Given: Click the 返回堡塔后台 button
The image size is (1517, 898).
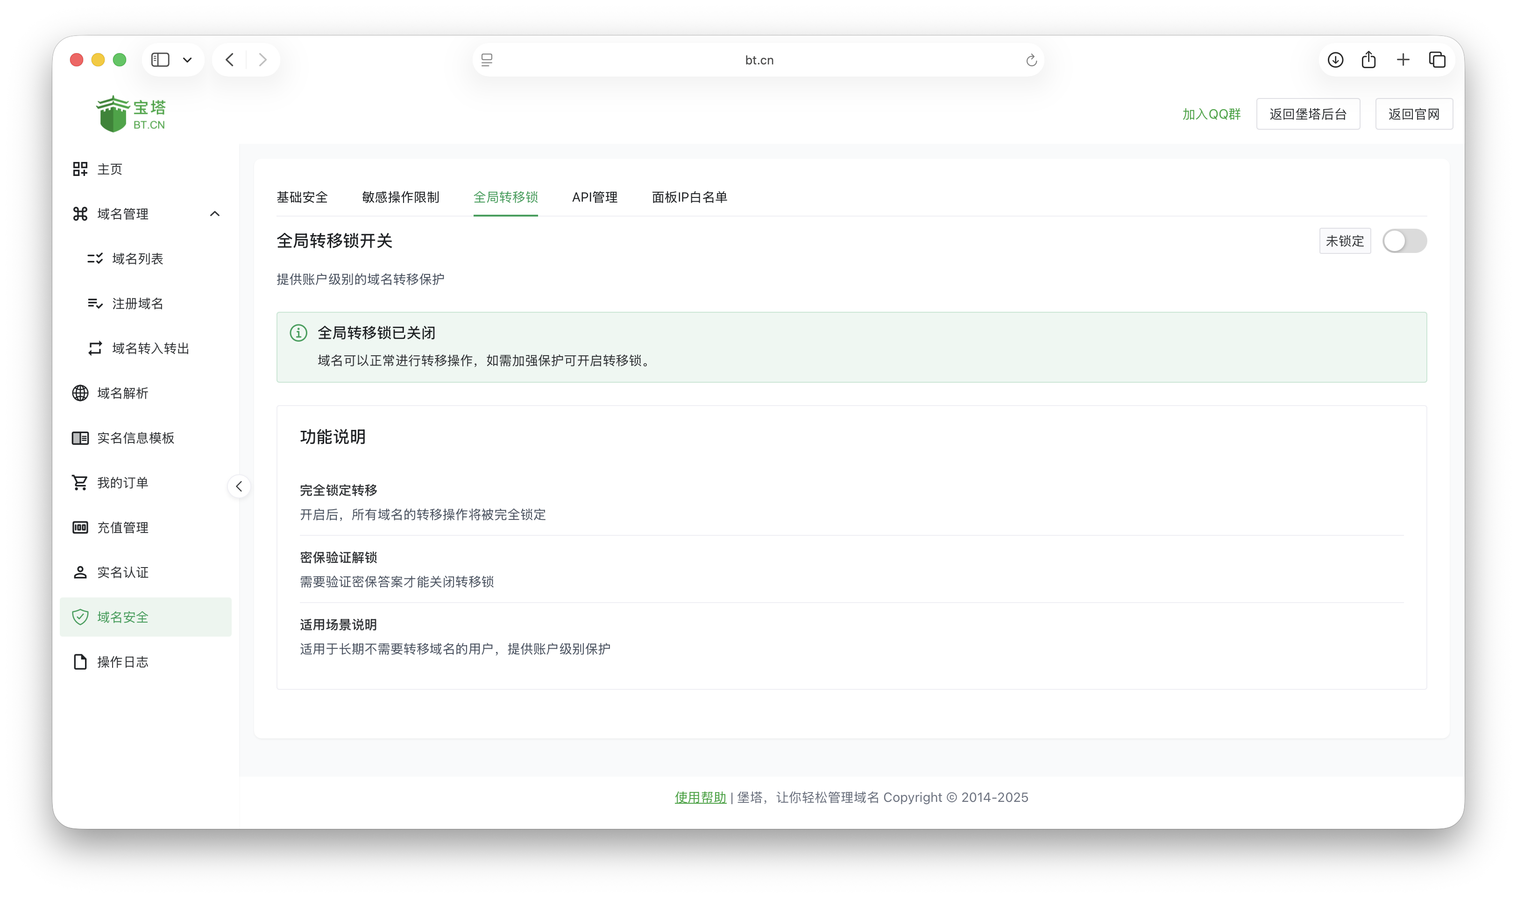Looking at the screenshot, I should 1308,113.
